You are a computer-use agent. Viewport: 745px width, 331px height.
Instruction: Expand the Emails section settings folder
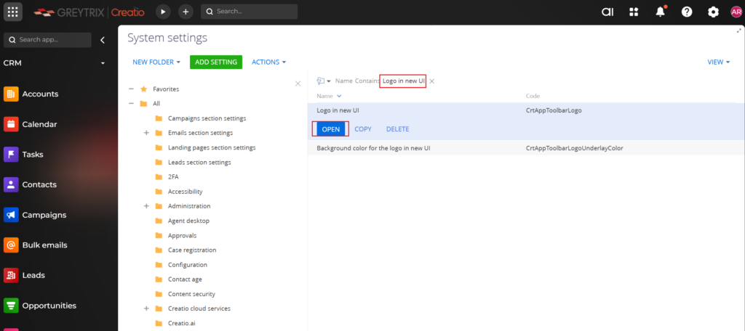click(146, 133)
